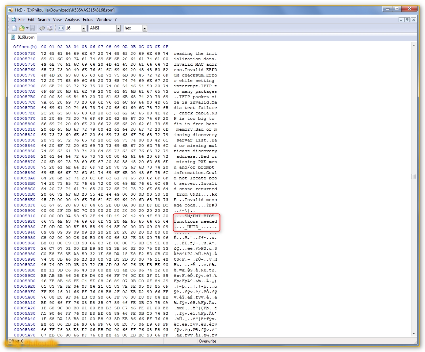Click the scrollbar down arrow
Screen dimensions: 425x352
(x=413, y=333)
